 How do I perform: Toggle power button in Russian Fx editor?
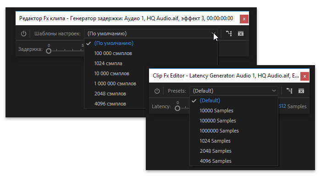pos(24,33)
